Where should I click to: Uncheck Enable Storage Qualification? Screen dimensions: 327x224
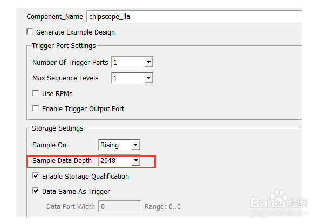(x=36, y=175)
